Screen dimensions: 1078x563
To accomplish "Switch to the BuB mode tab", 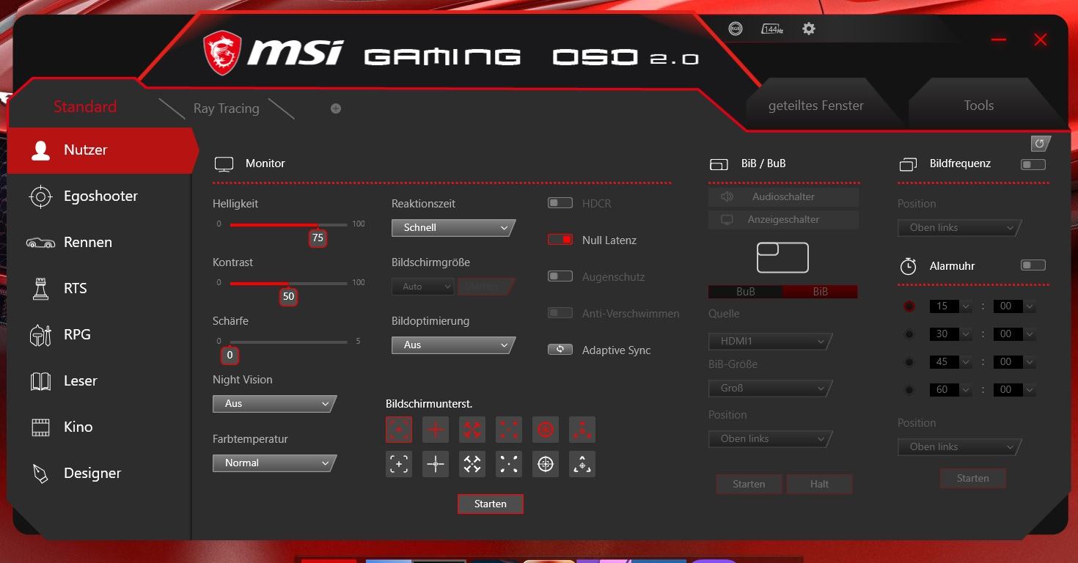I will (x=745, y=292).
